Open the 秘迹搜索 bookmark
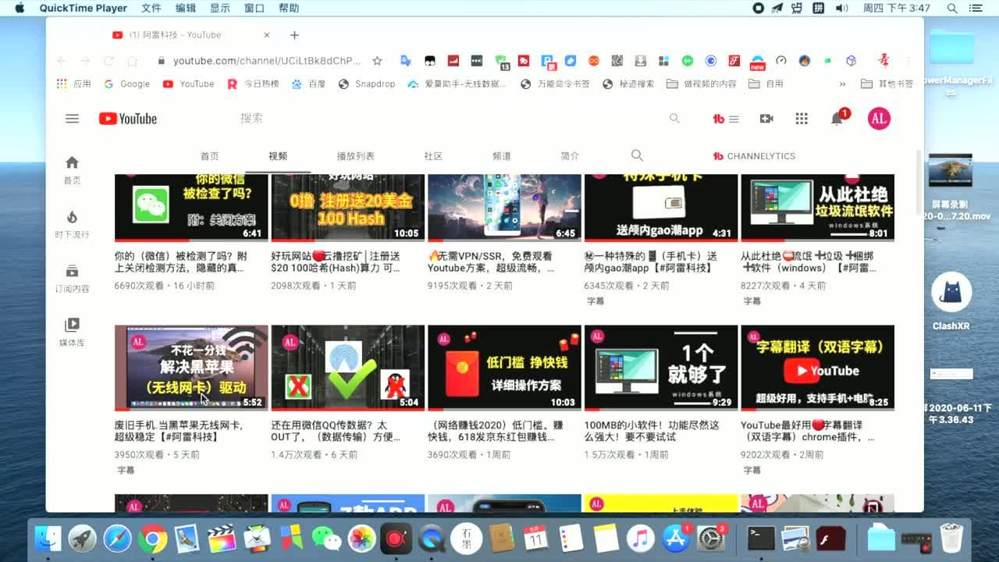This screenshot has height=562, width=999. click(x=628, y=84)
